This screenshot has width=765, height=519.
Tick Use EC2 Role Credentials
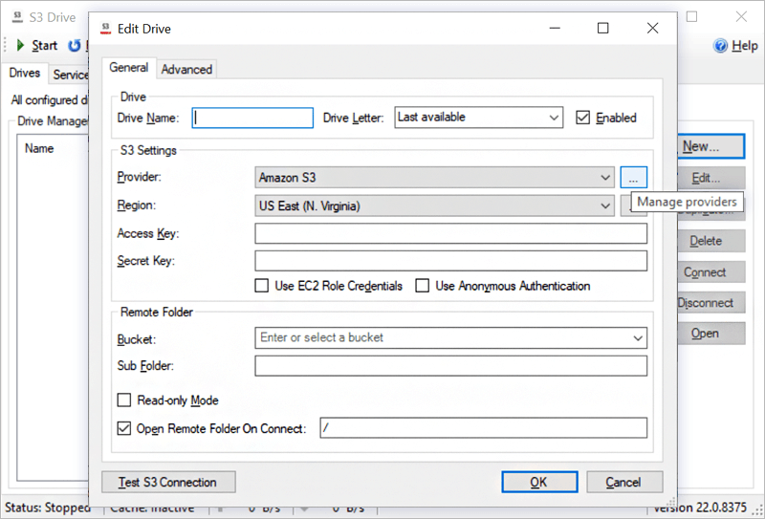(x=261, y=286)
